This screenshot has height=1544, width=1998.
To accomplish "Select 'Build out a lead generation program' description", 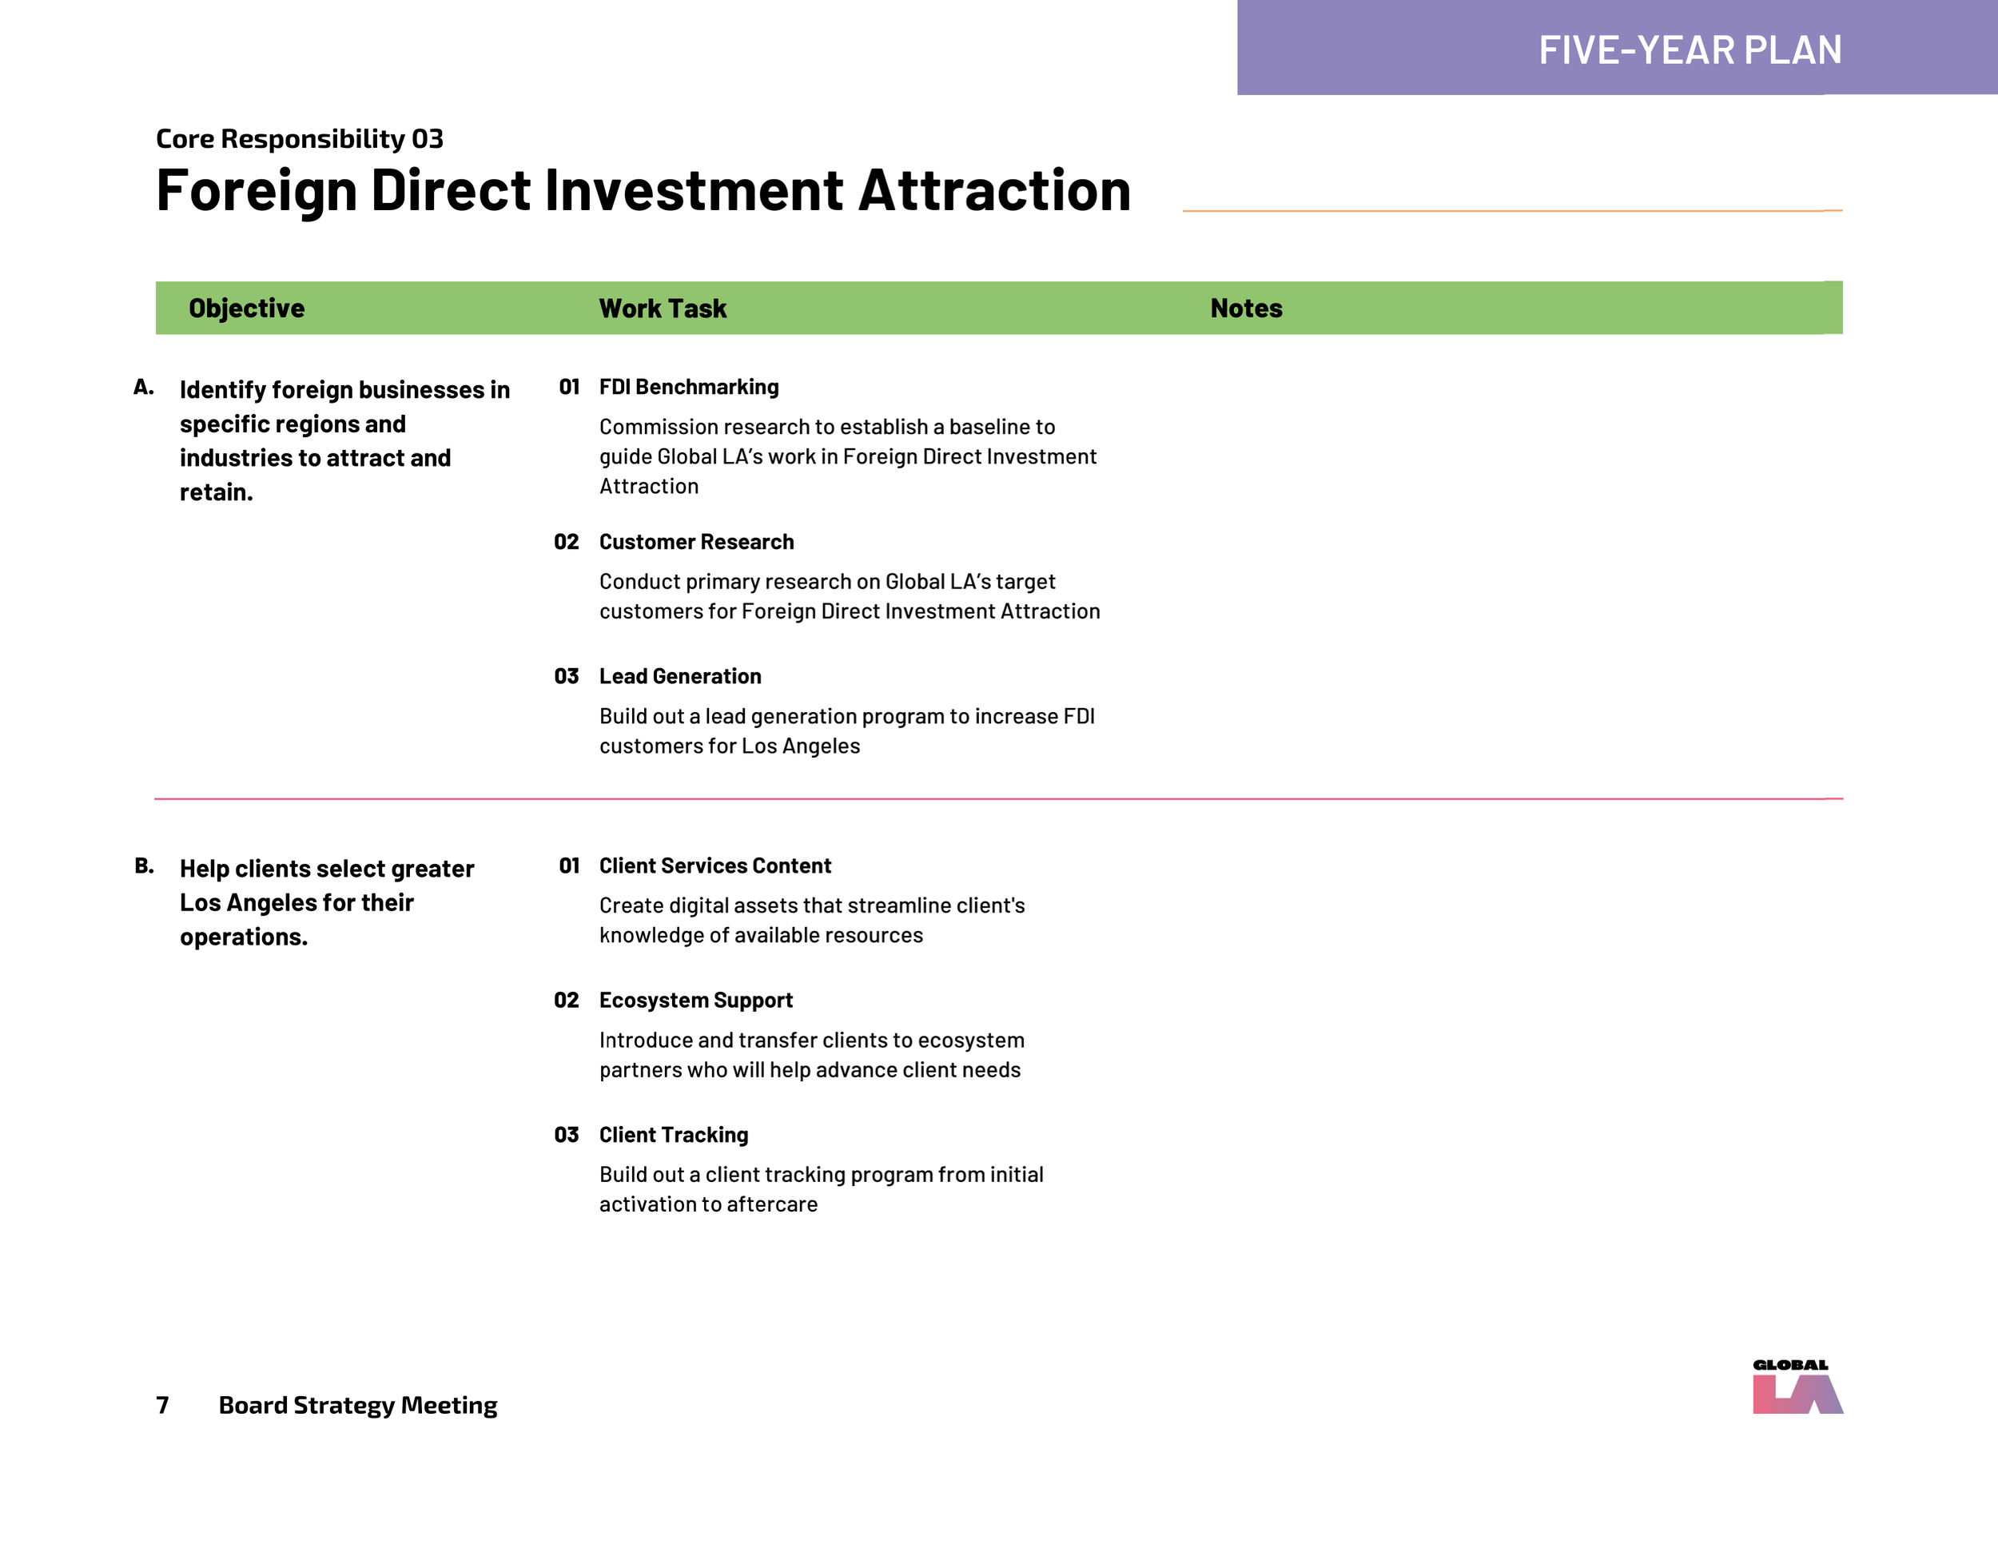I will click(847, 730).
